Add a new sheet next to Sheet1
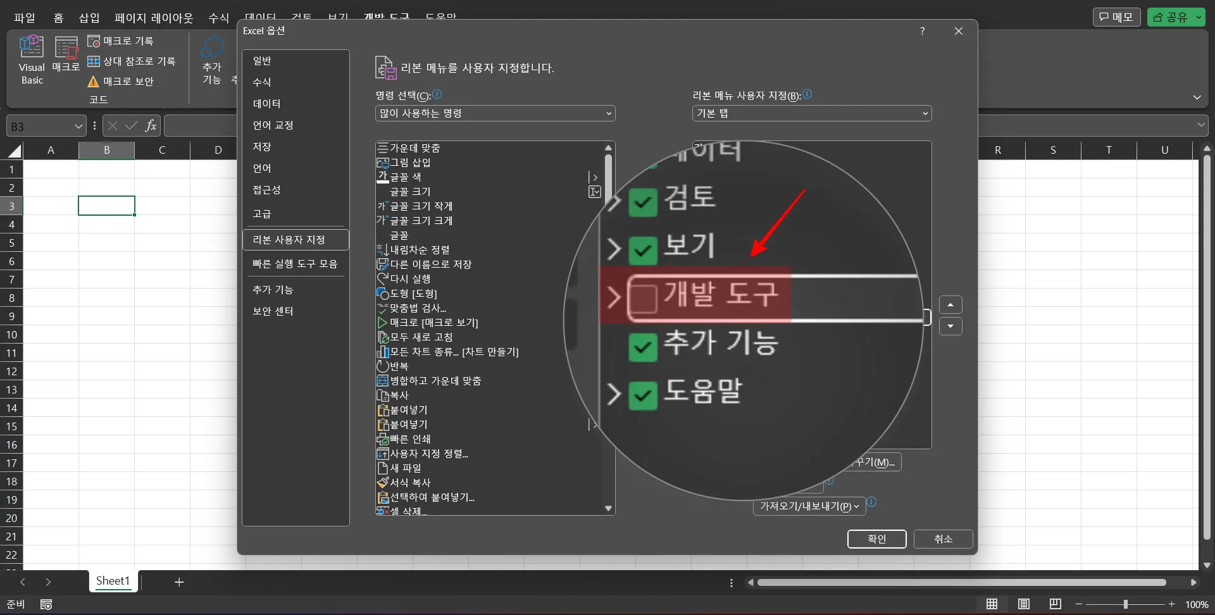Viewport: 1215px width, 615px height. [179, 581]
